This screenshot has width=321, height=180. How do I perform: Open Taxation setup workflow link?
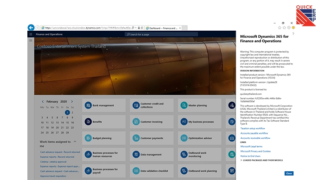(x=253, y=128)
